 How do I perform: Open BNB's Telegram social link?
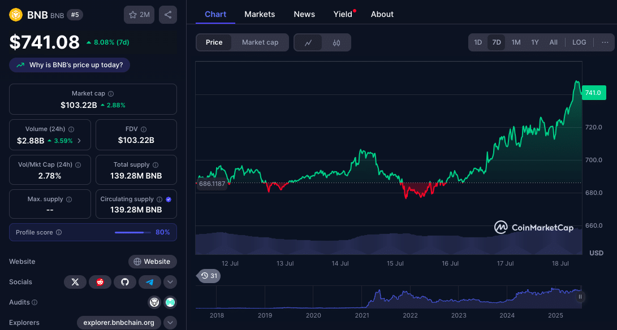[x=149, y=282]
